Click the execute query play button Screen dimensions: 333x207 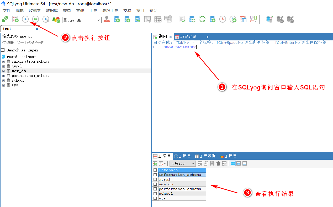click(x=25, y=19)
